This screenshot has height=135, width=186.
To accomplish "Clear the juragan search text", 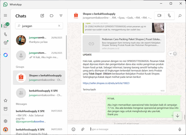I will tap(59, 26).
